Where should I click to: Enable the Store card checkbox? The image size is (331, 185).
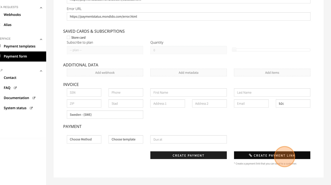[x=69, y=38]
